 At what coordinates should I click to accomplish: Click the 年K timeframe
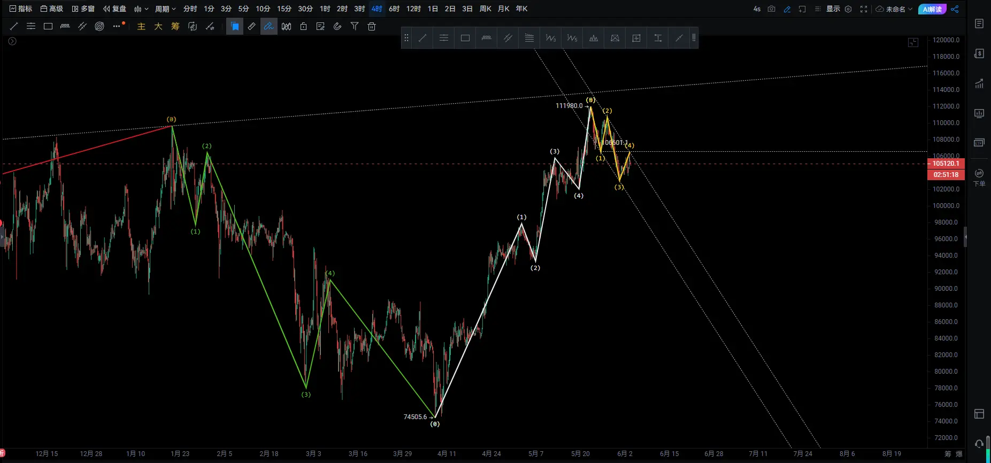521,9
